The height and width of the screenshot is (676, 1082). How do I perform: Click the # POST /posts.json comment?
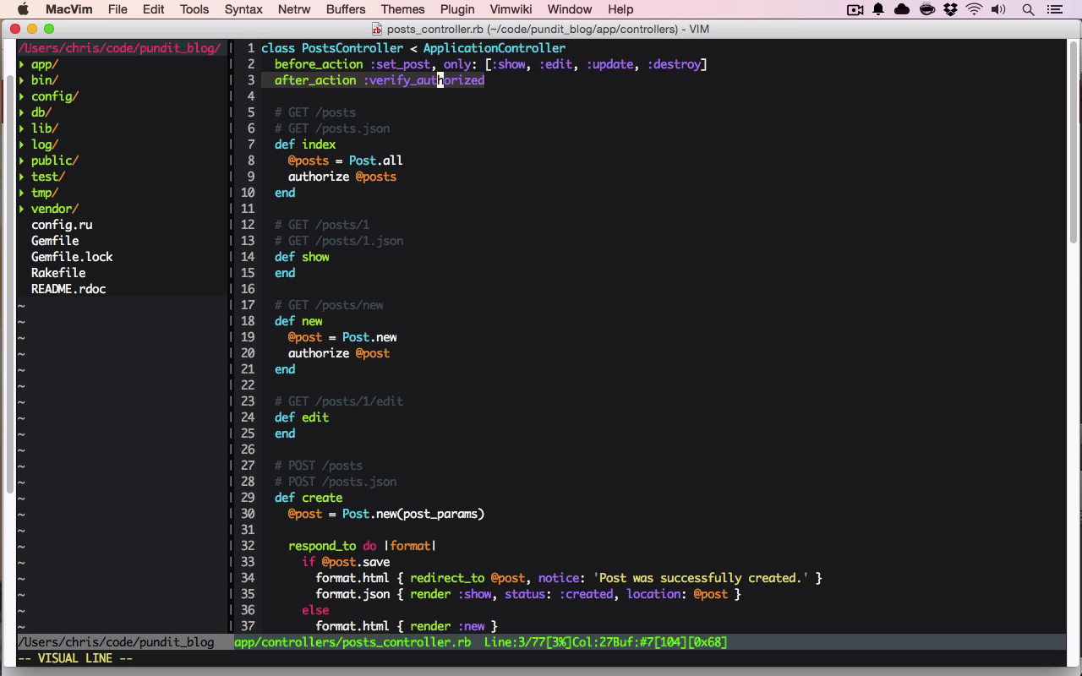336,482
